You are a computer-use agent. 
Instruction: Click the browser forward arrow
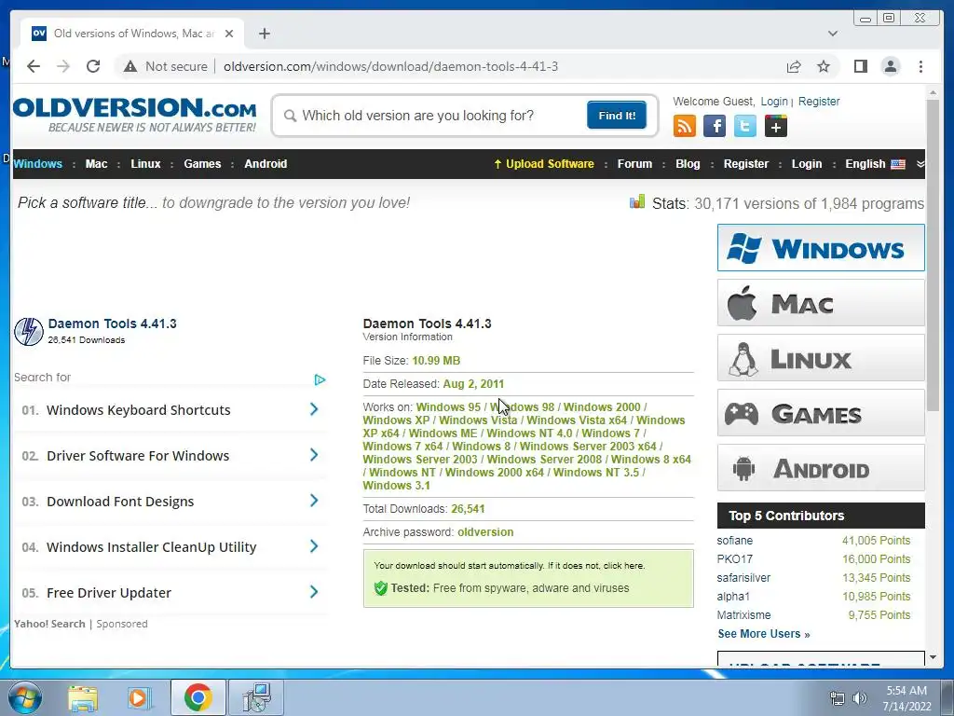pos(63,66)
